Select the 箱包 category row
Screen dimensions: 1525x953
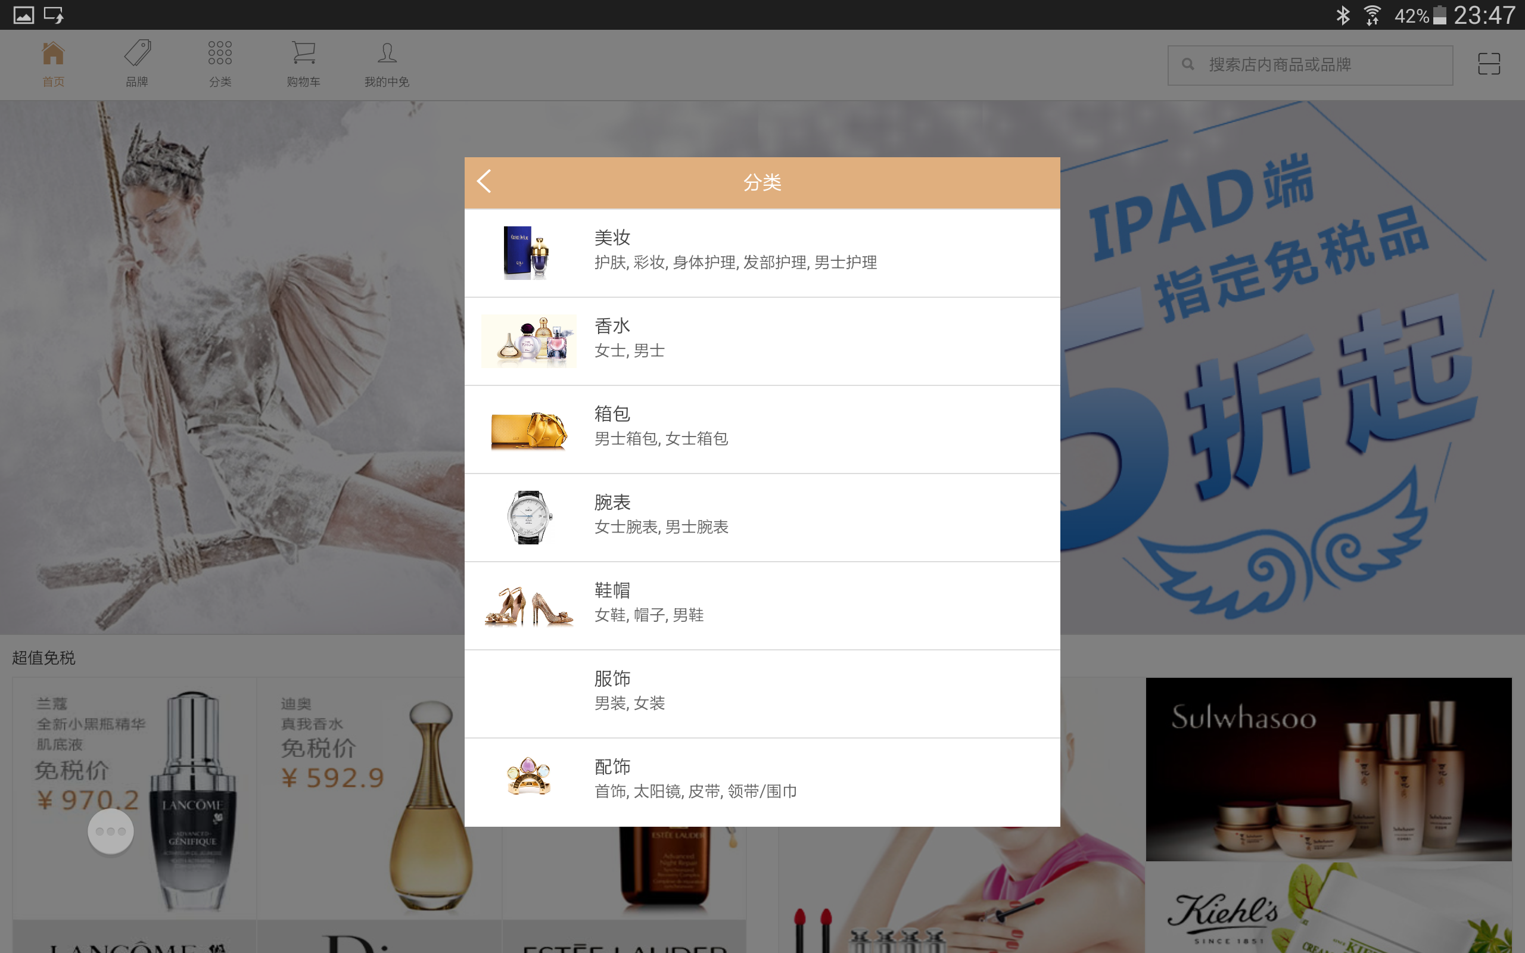click(x=762, y=429)
